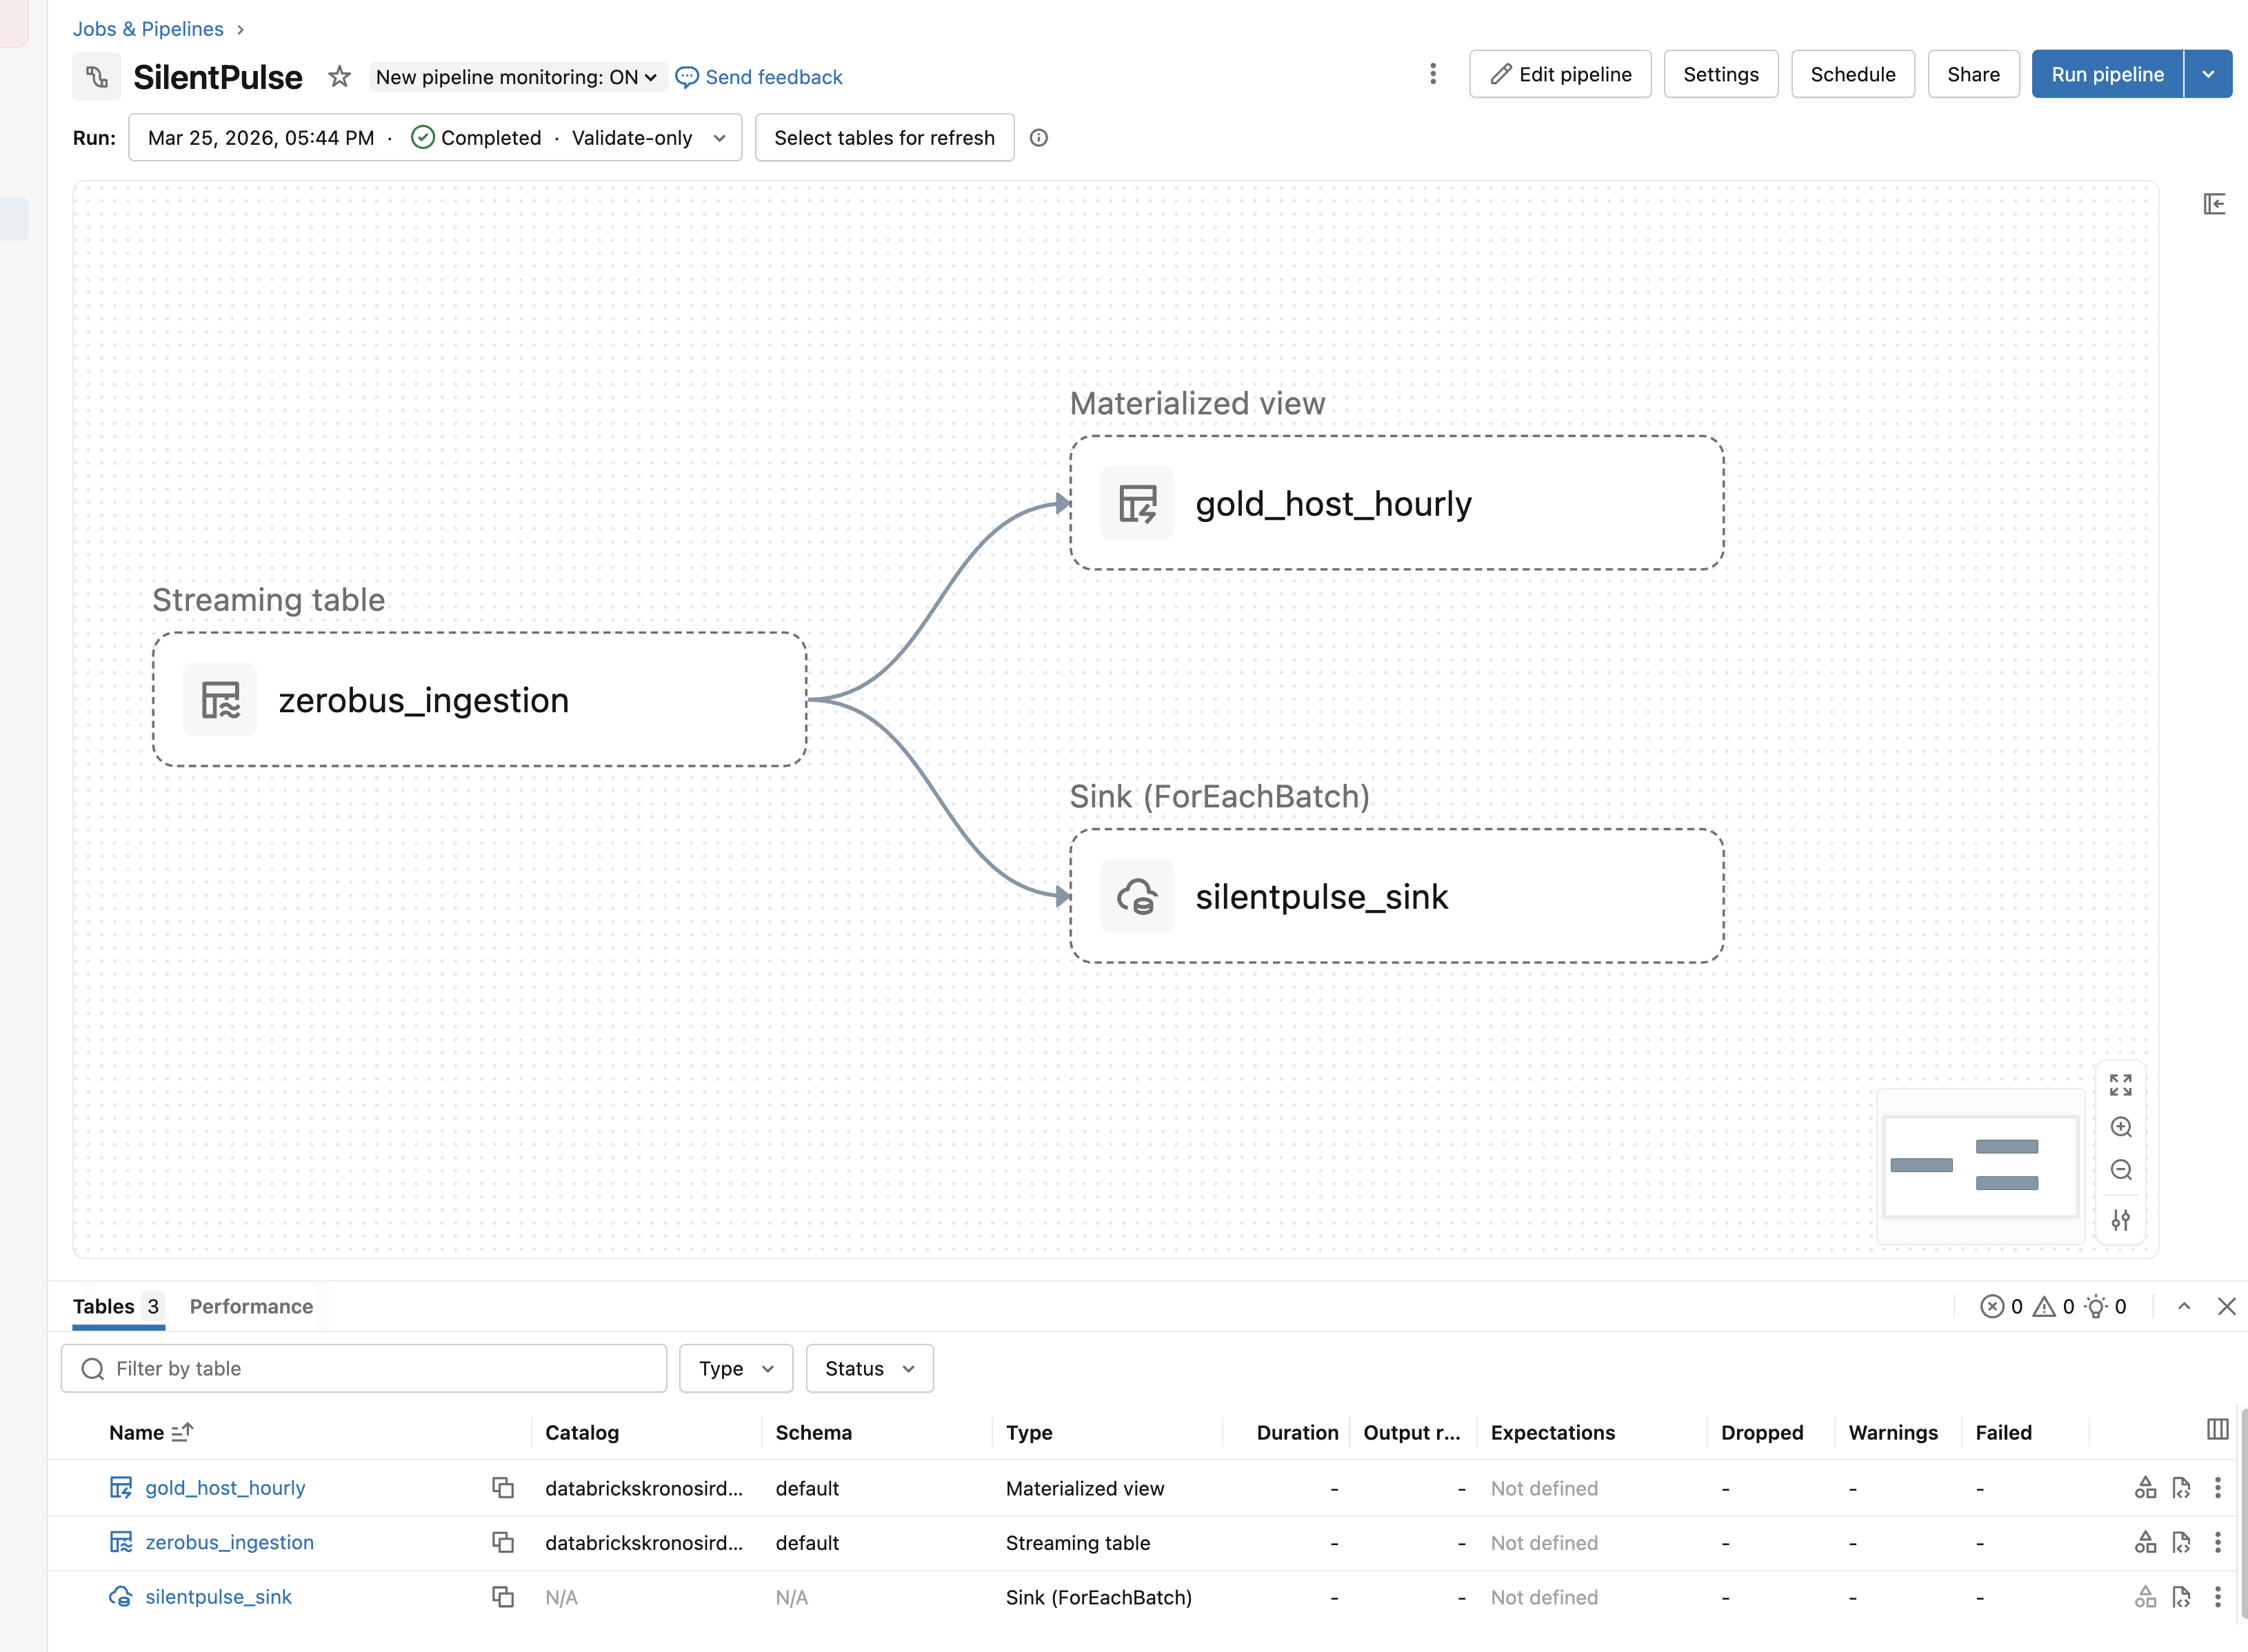Sort the table by the Name column
Screen dimensions: 2248x1652
tap(150, 1432)
